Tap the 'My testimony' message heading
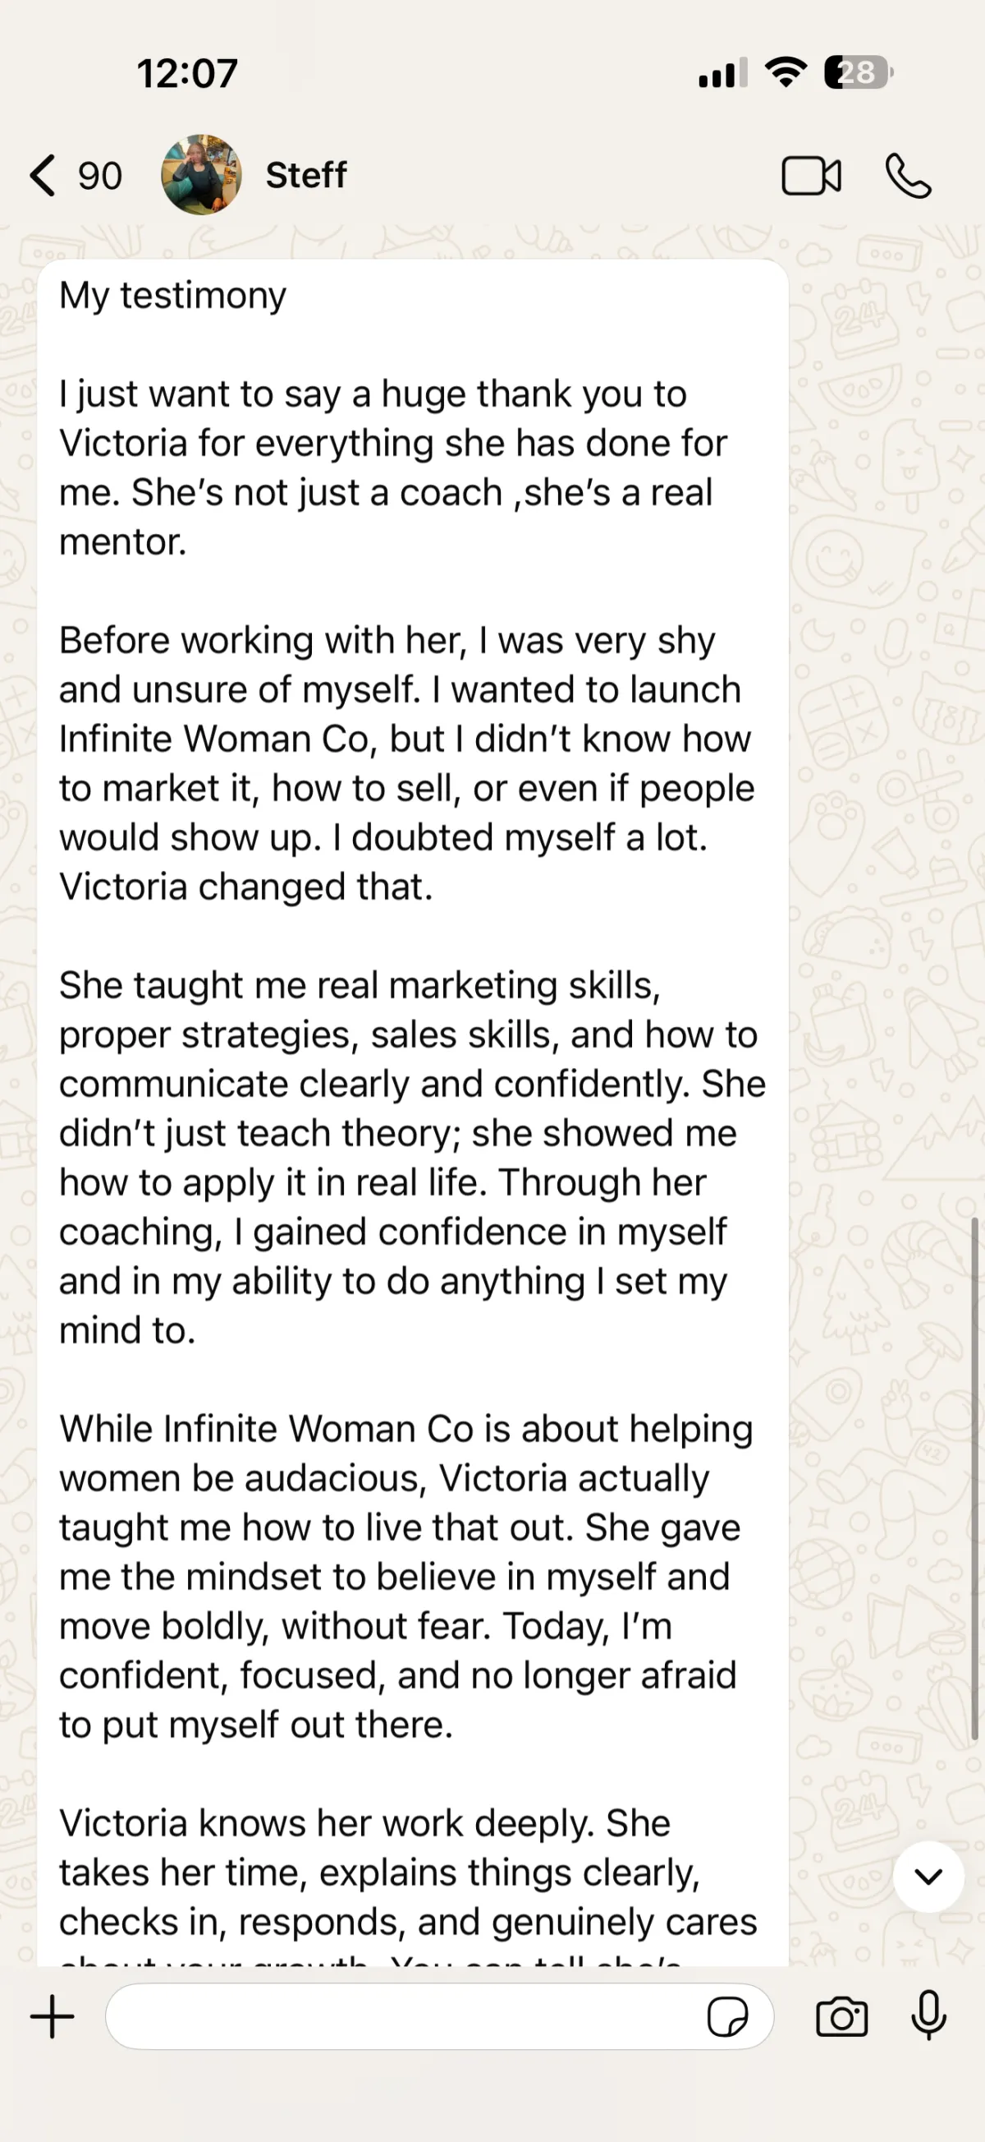Screen dimensions: 985x2142 tap(172, 295)
